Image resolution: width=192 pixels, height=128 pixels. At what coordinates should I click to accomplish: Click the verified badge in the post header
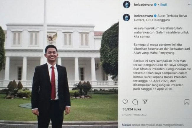click(x=155, y=5)
